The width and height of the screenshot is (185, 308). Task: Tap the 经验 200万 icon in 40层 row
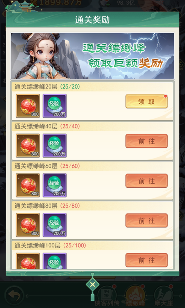[55, 146]
